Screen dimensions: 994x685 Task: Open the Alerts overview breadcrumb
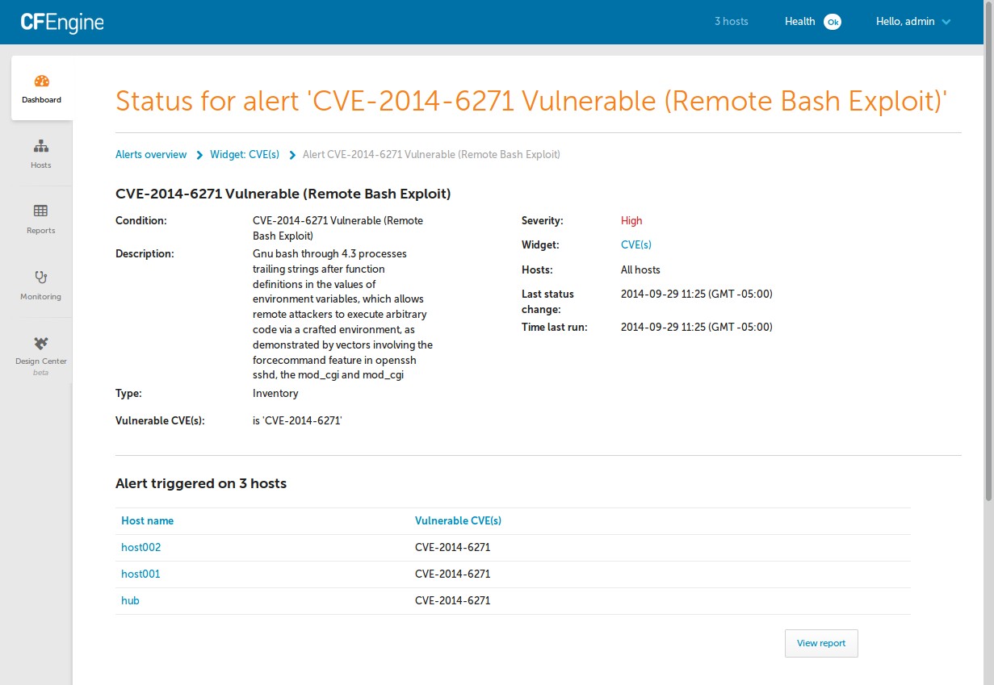pos(151,154)
